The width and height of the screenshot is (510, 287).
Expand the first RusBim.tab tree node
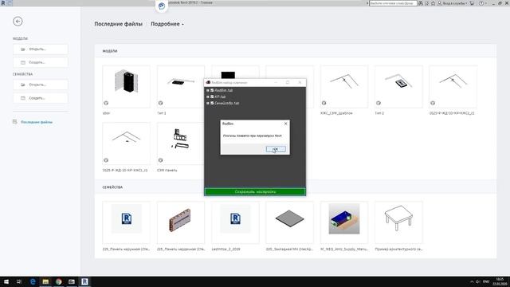(208, 90)
